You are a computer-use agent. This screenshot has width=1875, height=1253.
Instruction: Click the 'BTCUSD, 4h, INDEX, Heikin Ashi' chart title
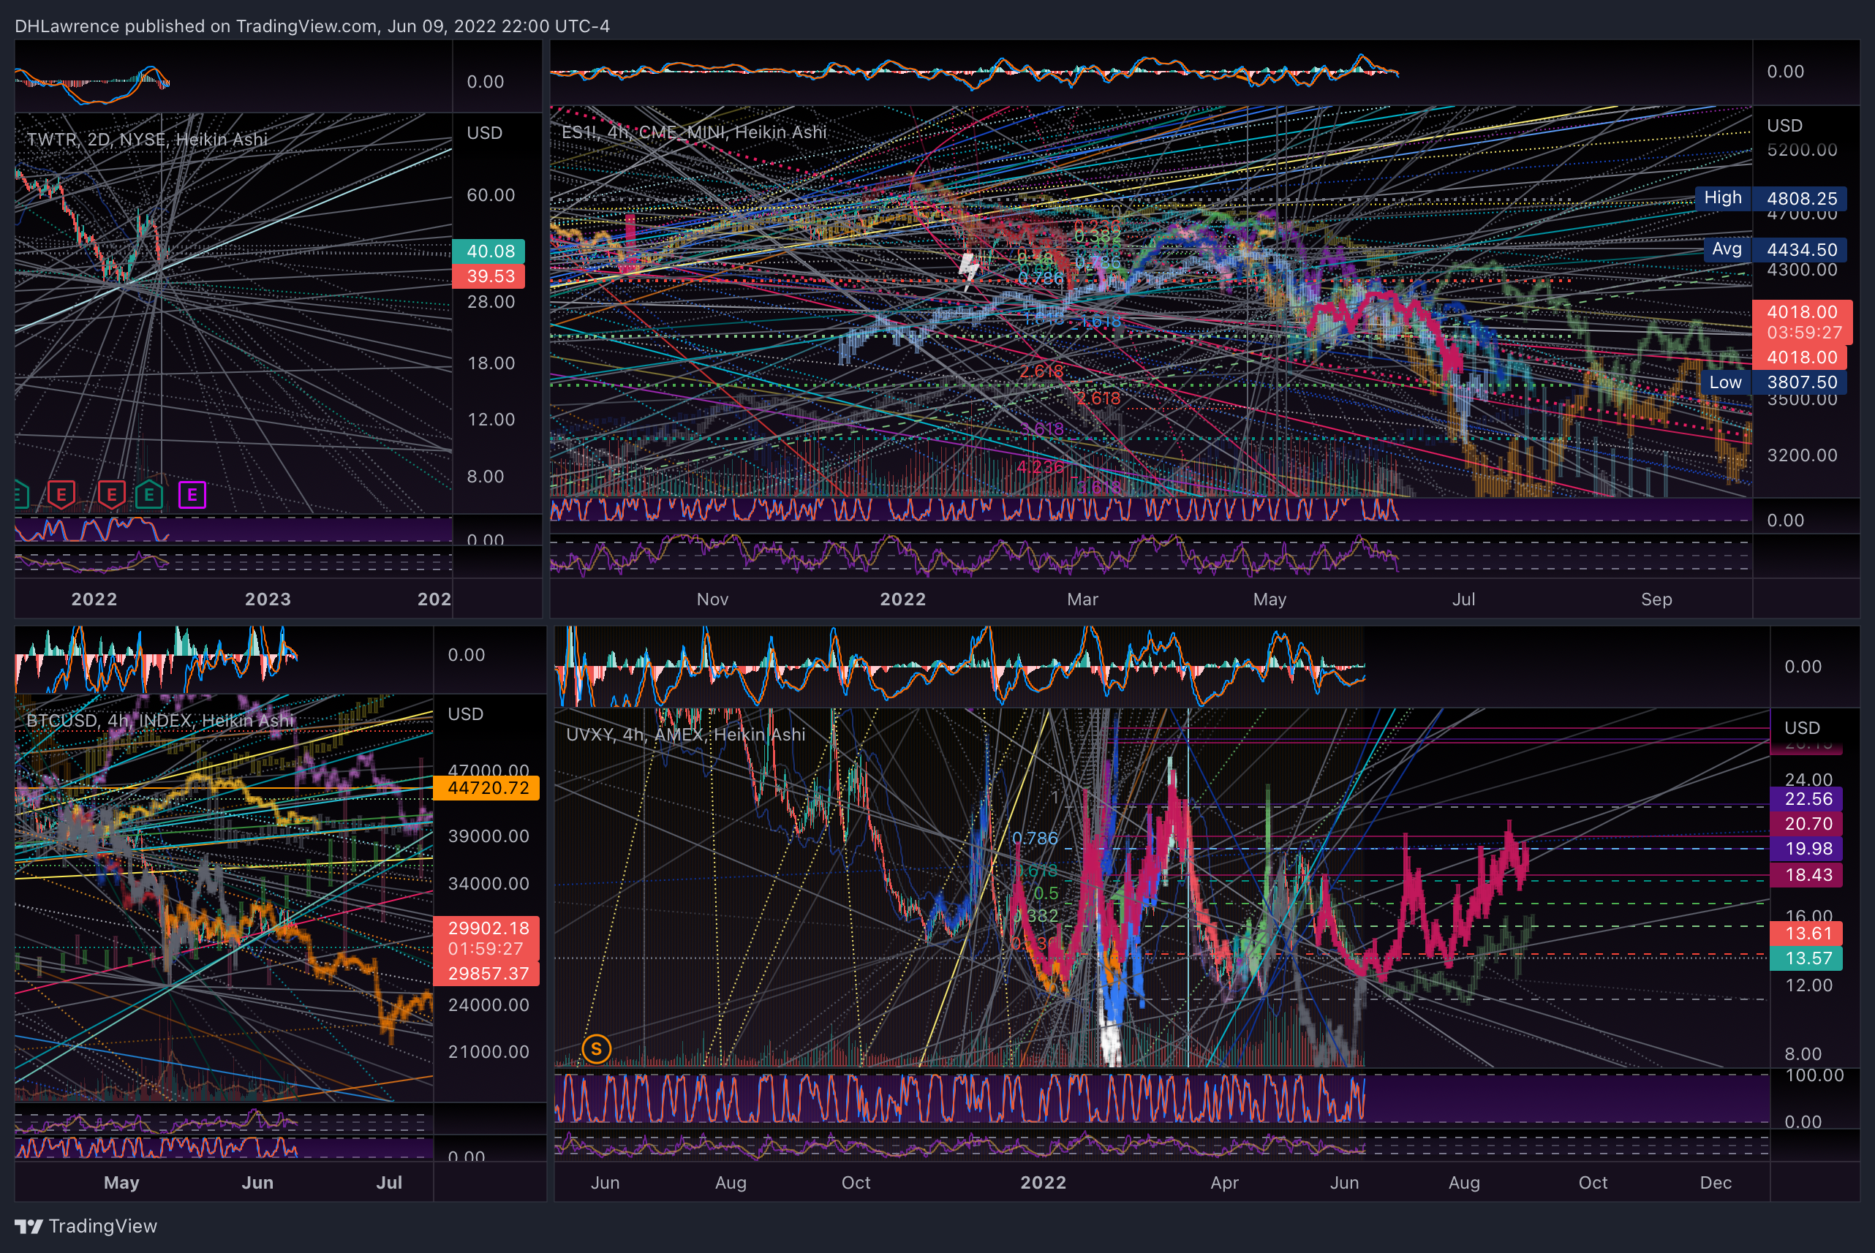(x=160, y=720)
